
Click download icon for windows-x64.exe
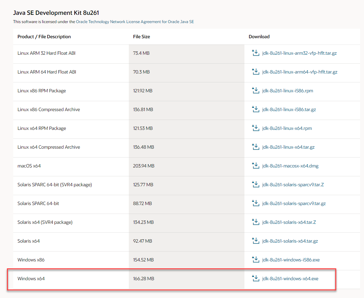click(x=256, y=278)
